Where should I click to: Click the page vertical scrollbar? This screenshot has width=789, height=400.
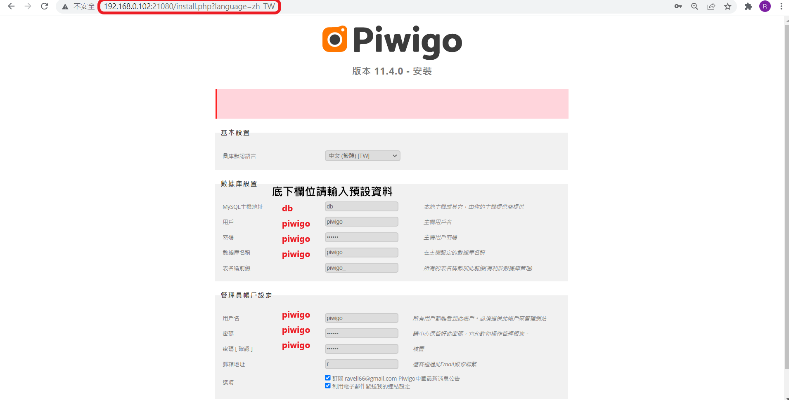pyautogui.click(x=786, y=198)
